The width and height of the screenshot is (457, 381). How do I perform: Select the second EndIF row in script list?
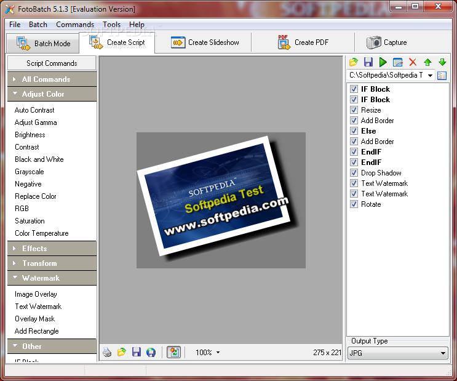click(371, 162)
